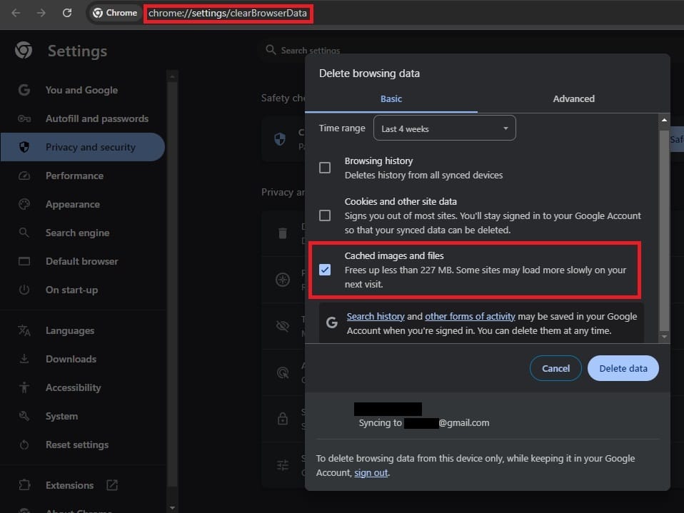Open the Search engine settings section
Viewport: 684px width, 513px height.
coord(83,233)
